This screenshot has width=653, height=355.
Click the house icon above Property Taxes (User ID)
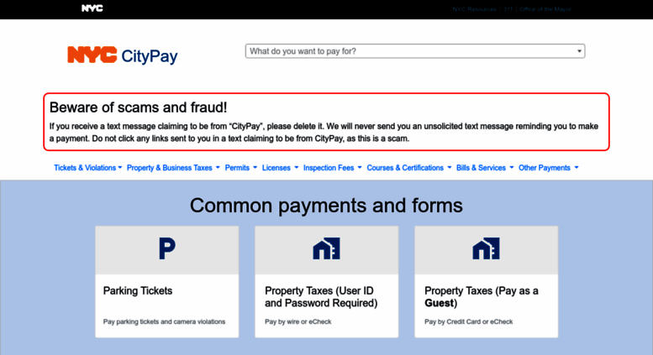(326, 248)
